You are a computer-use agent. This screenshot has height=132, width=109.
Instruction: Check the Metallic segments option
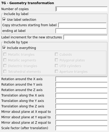click(5, 60)
